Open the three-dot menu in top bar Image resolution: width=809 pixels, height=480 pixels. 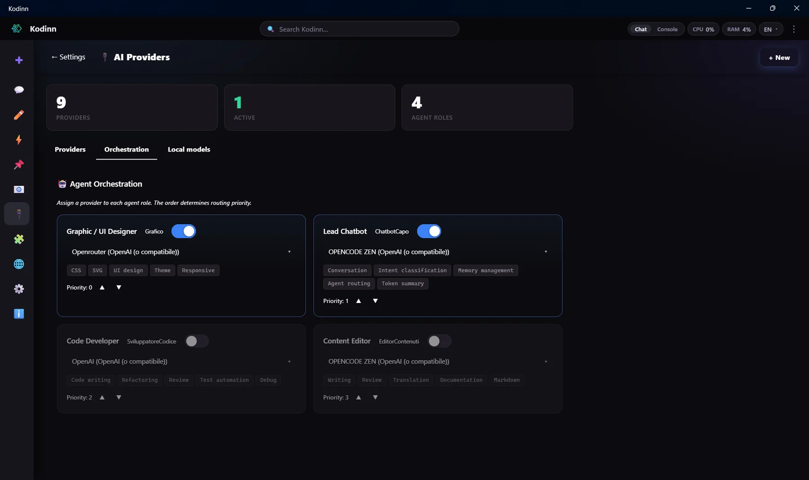794,29
